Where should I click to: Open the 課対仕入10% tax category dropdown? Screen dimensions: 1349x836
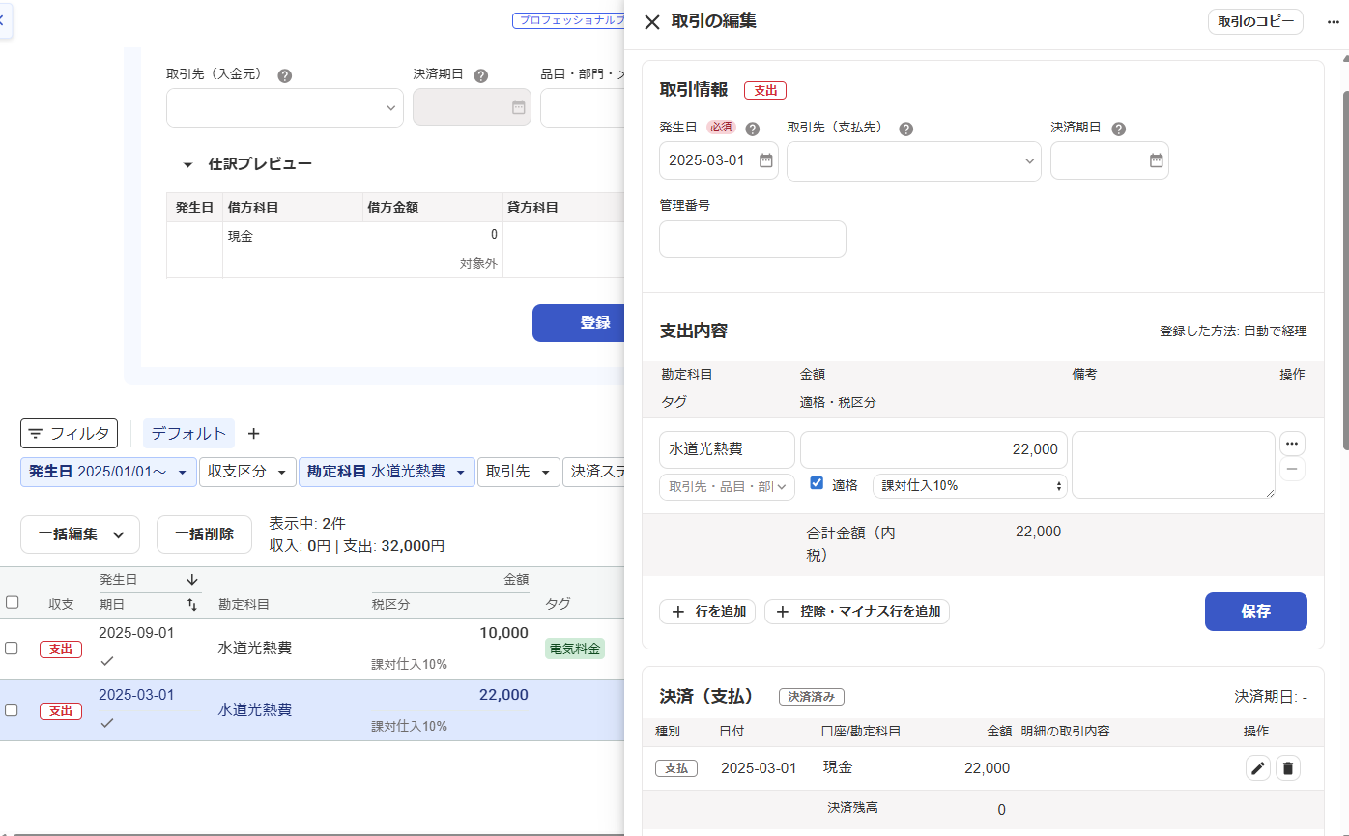969,485
